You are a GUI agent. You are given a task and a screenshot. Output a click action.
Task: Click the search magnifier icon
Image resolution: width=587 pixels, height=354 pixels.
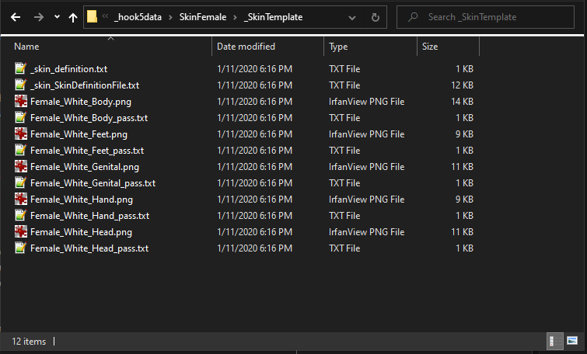click(x=413, y=17)
